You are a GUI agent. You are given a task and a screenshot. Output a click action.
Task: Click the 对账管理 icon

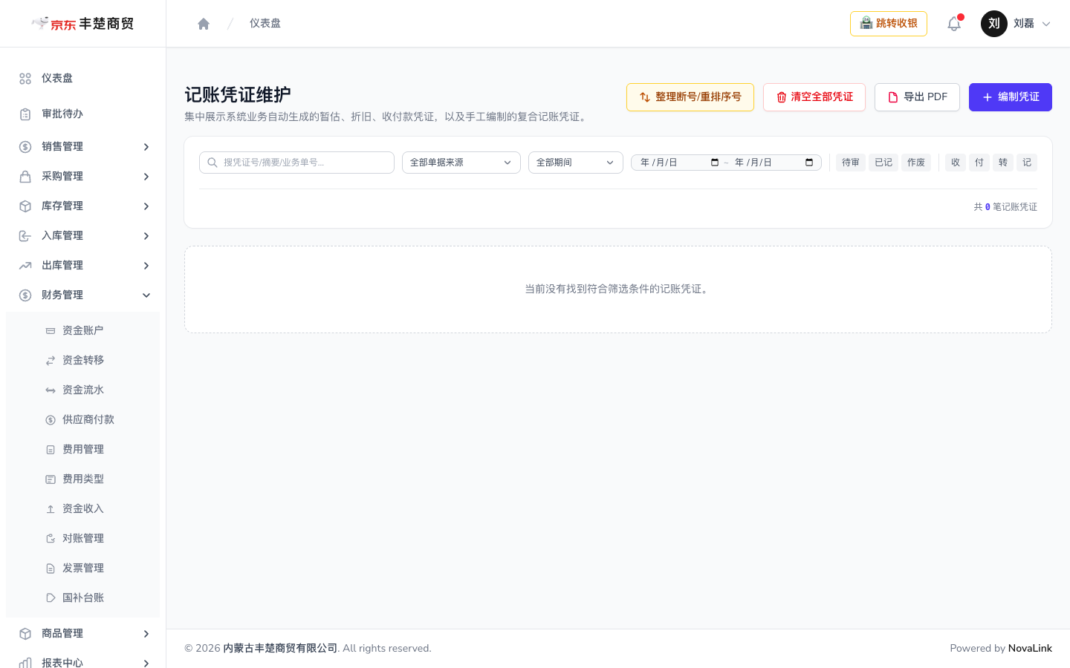[x=51, y=539]
